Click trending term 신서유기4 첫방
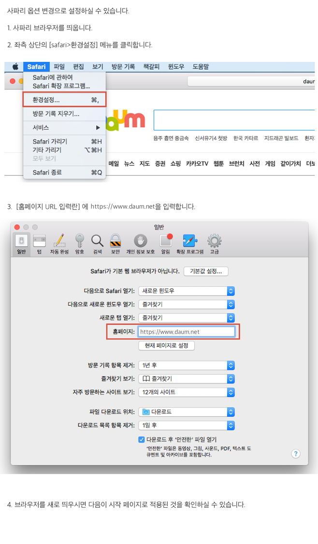This screenshot has width=318, height=544. tap(211, 138)
